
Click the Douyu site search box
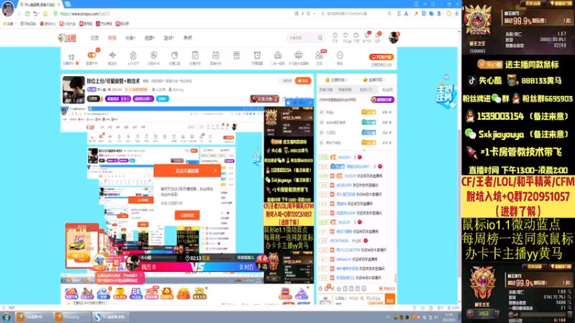coord(302,38)
